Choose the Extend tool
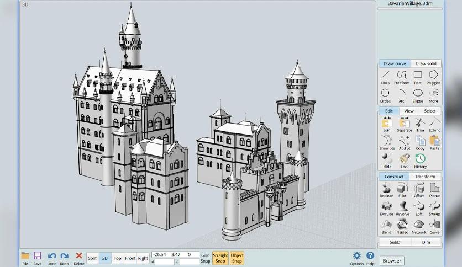Screen dimensions: 462x267 [434, 125]
